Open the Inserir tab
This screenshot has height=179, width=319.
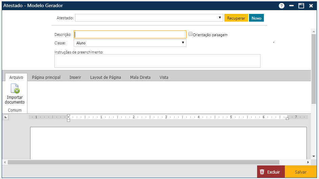[75, 77]
